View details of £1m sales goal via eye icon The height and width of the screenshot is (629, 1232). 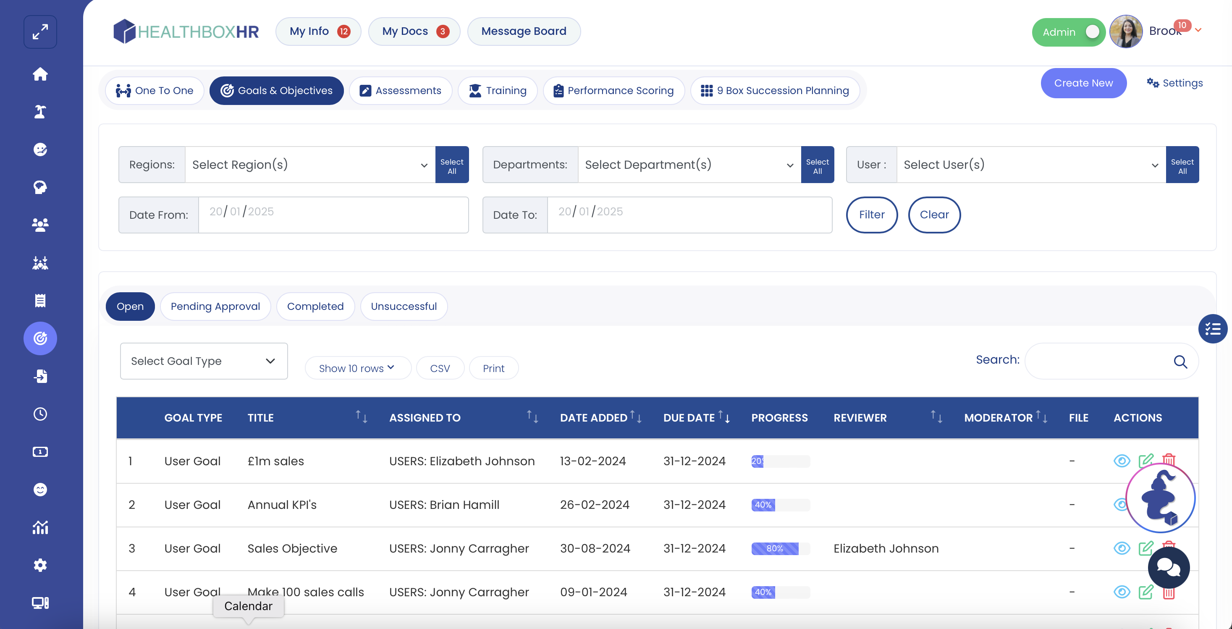tap(1122, 461)
